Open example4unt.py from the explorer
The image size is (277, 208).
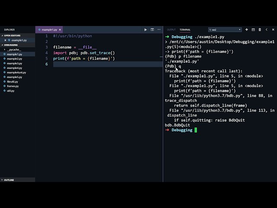tap(16, 72)
